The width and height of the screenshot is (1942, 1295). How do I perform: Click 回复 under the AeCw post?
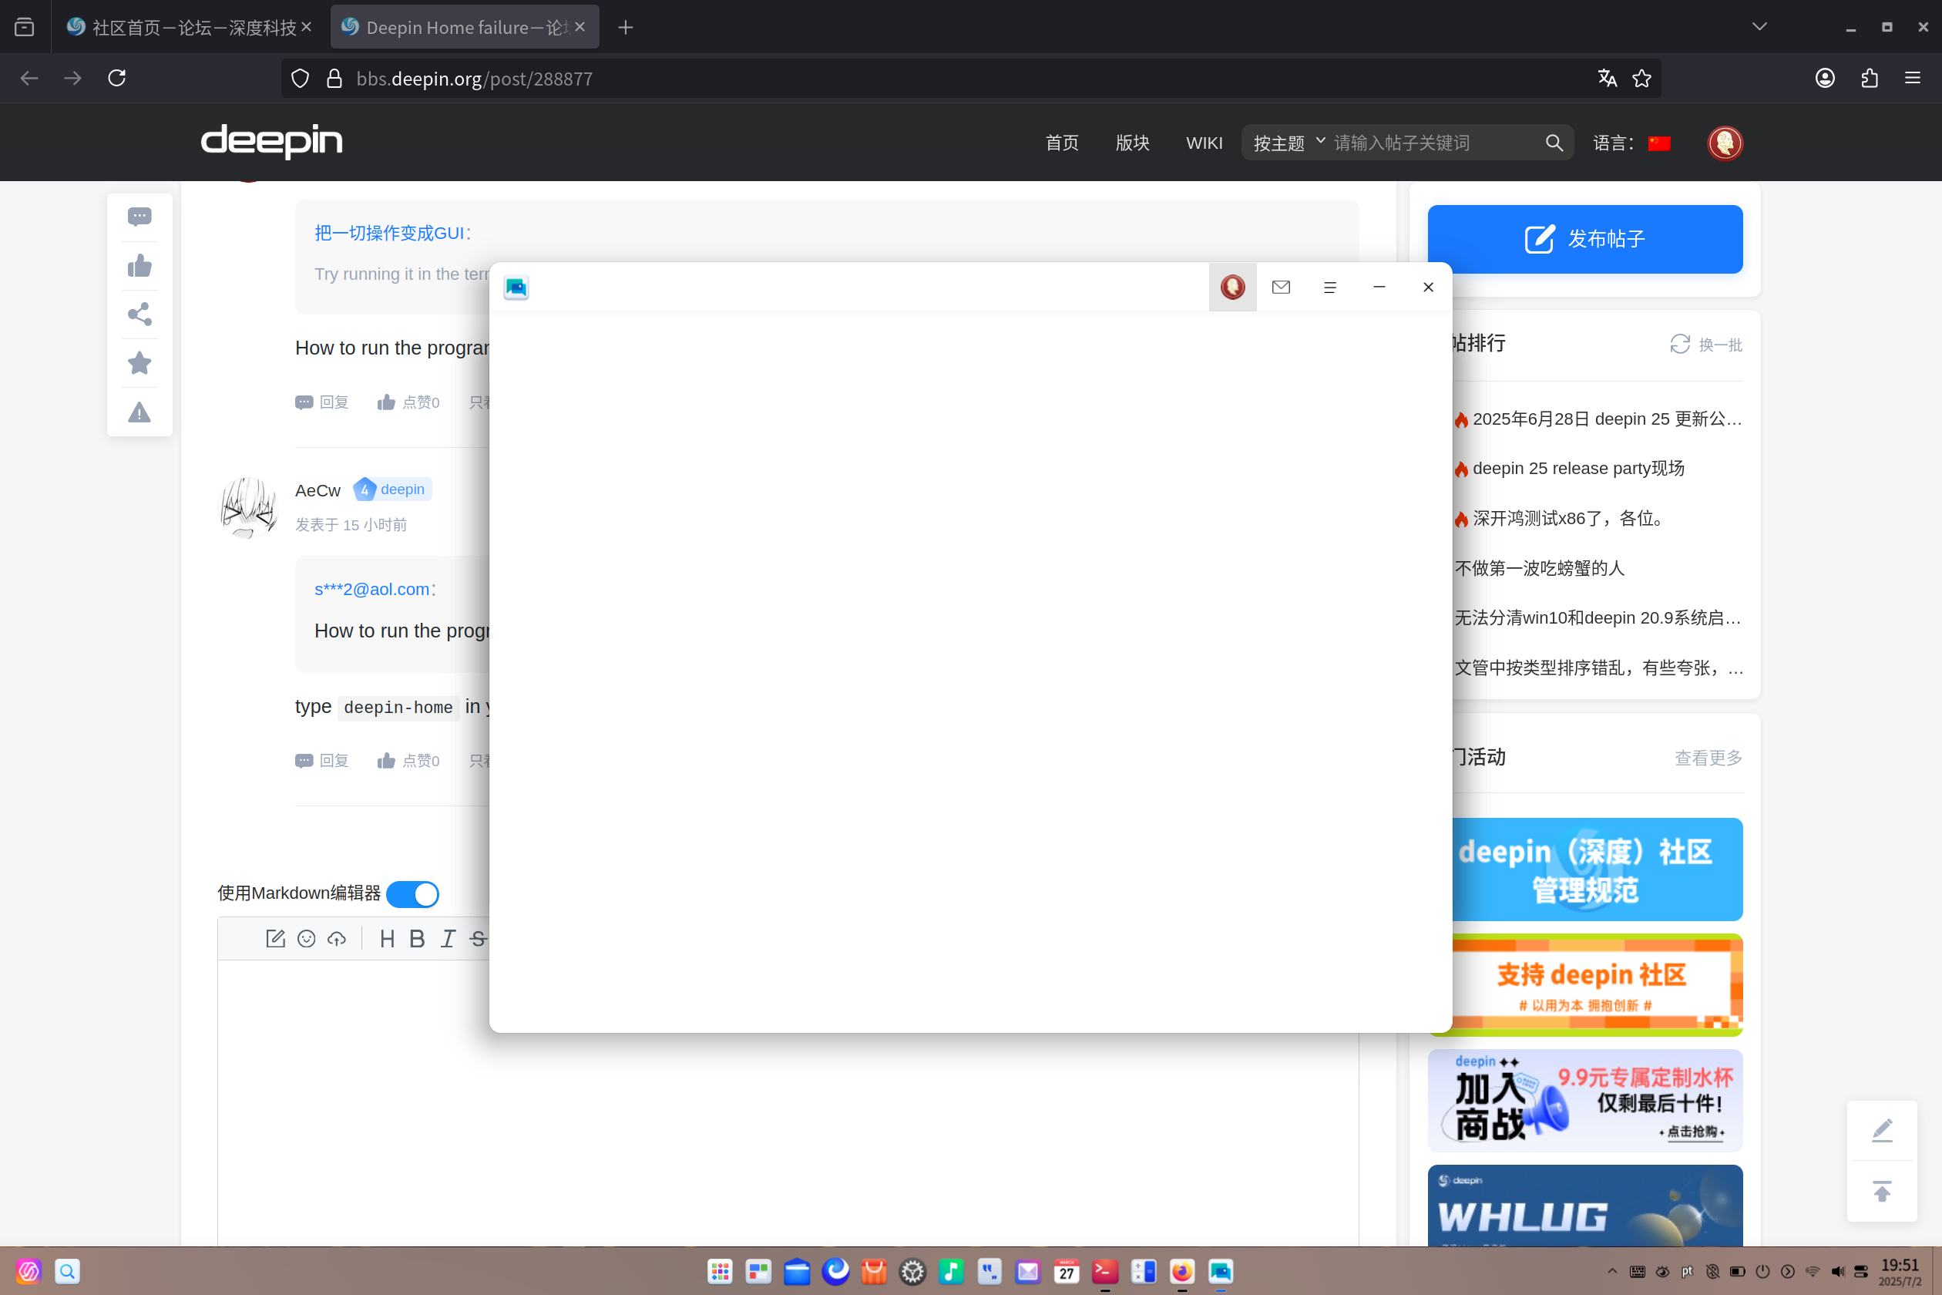(322, 761)
